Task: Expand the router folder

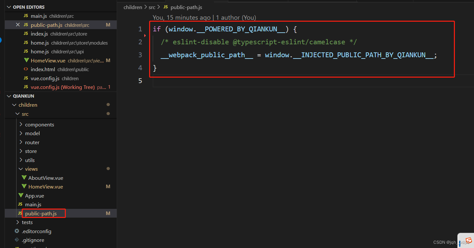Action: click(x=21, y=142)
